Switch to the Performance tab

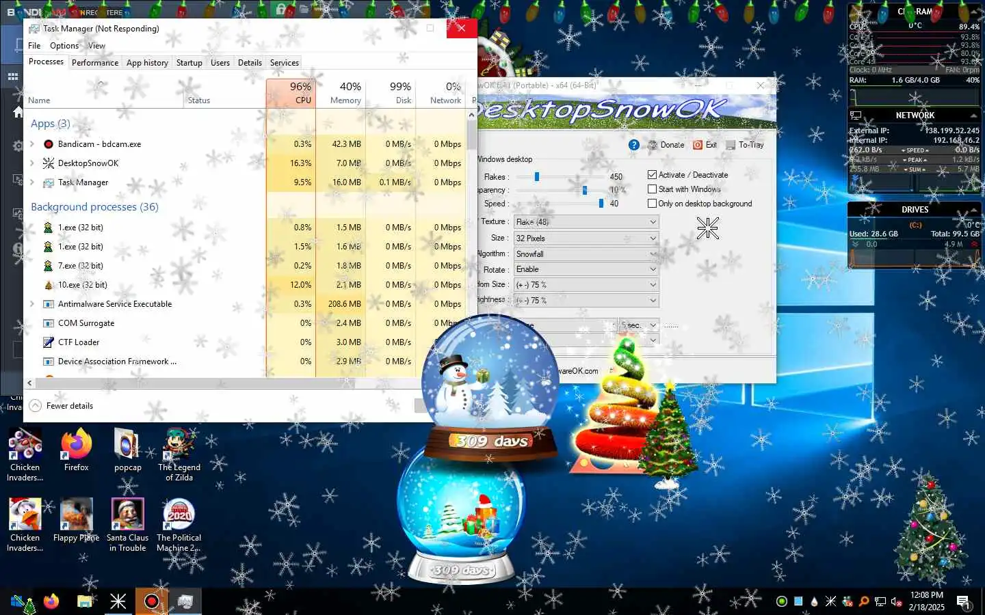point(95,63)
